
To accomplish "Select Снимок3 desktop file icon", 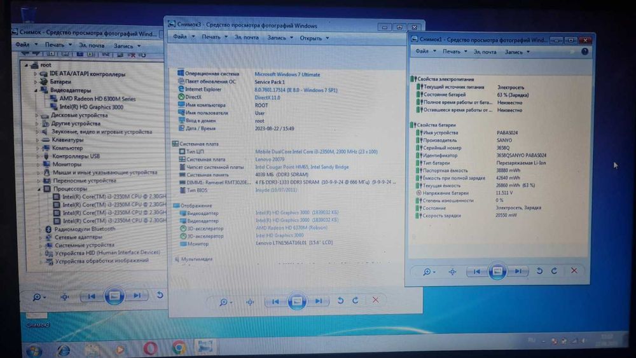I will 38,319.
